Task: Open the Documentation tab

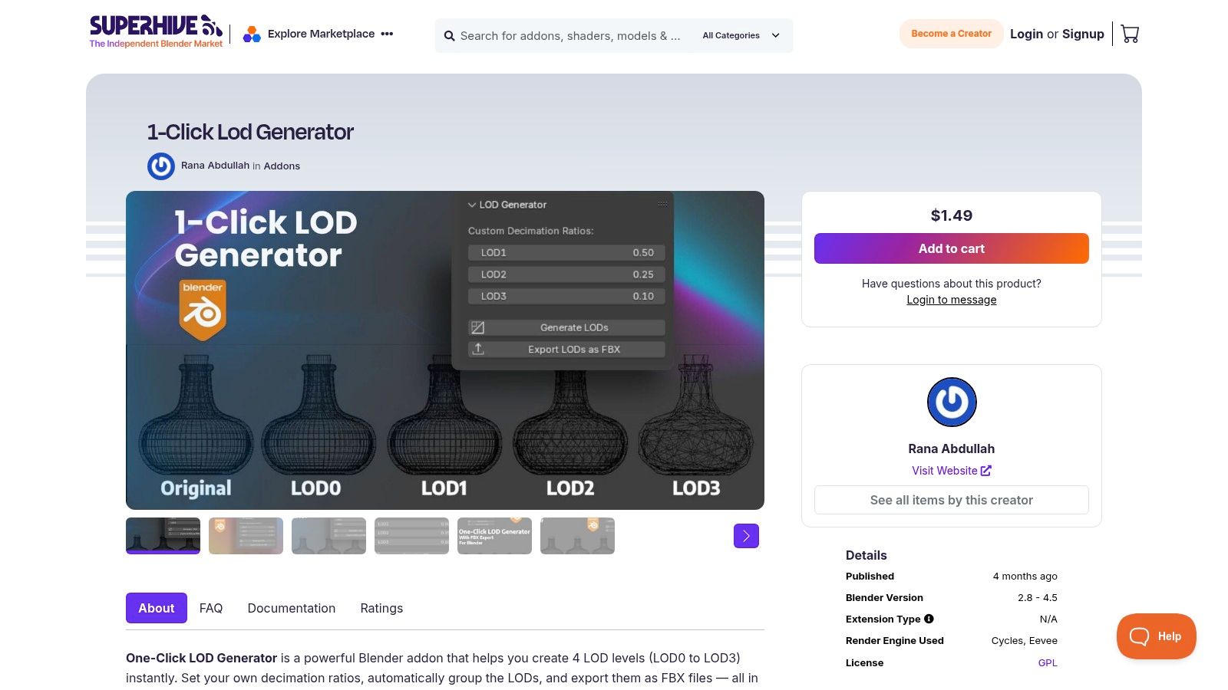Action: [x=291, y=608]
